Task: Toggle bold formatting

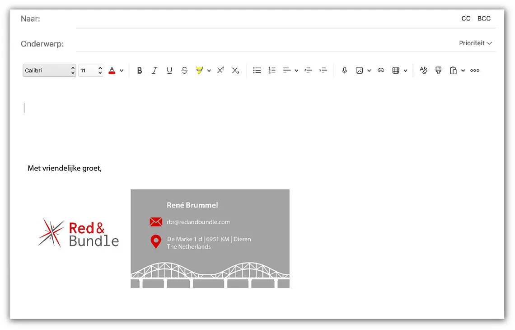Action: pos(140,71)
